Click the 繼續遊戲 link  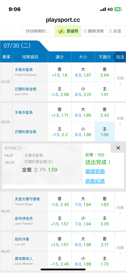point(95,171)
